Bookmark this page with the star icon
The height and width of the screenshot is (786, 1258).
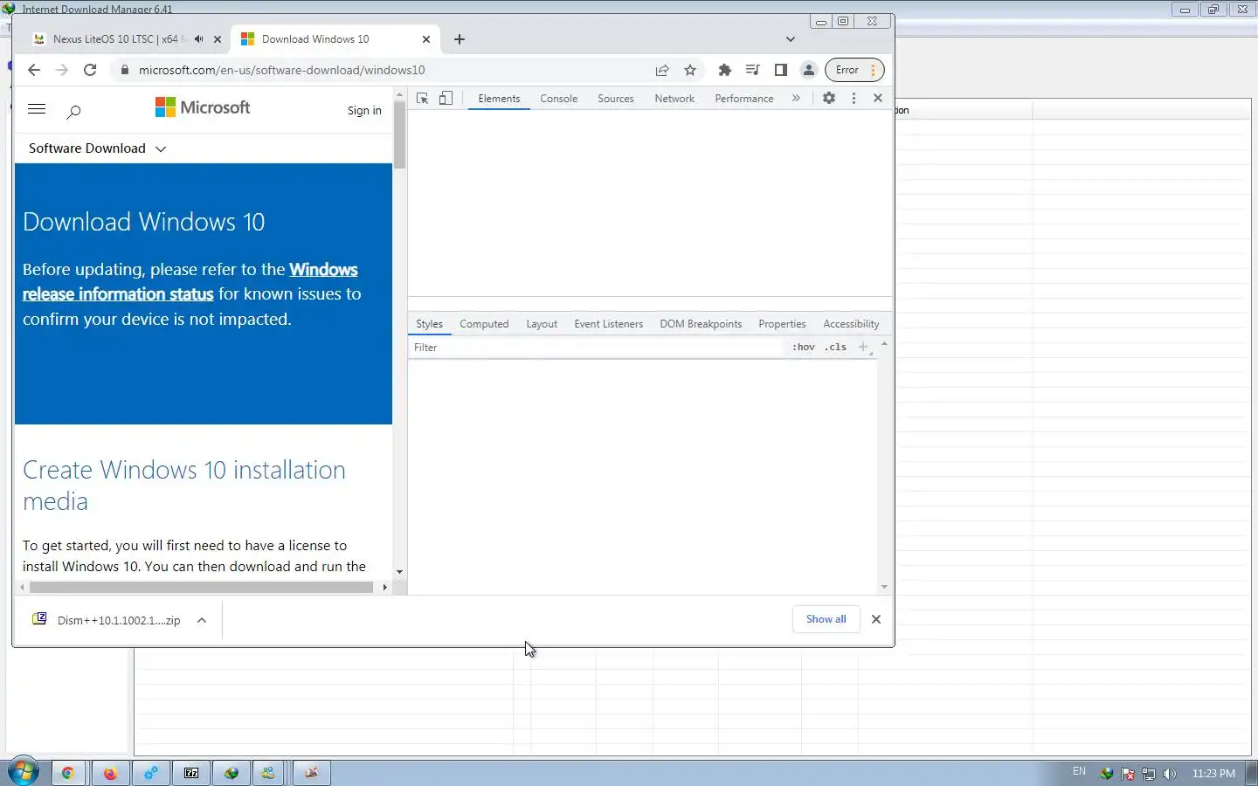tap(690, 70)
